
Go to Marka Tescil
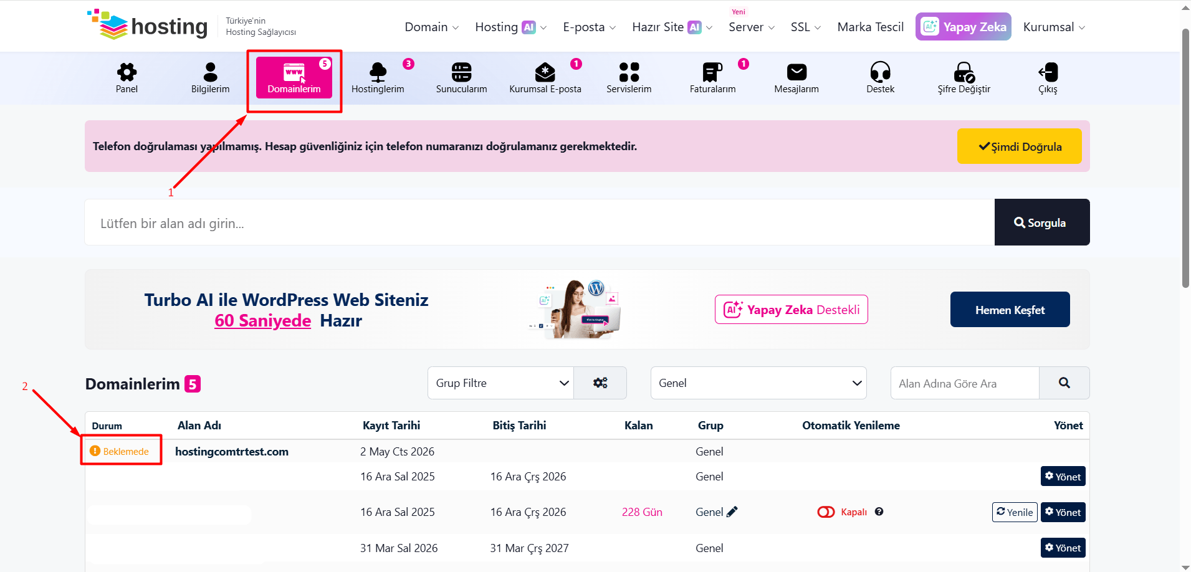click(870, 27)
